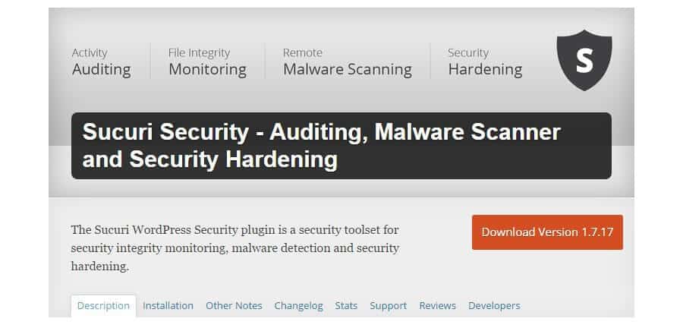Click the Sucuri shield logo icon

click(x=584, y=60)
